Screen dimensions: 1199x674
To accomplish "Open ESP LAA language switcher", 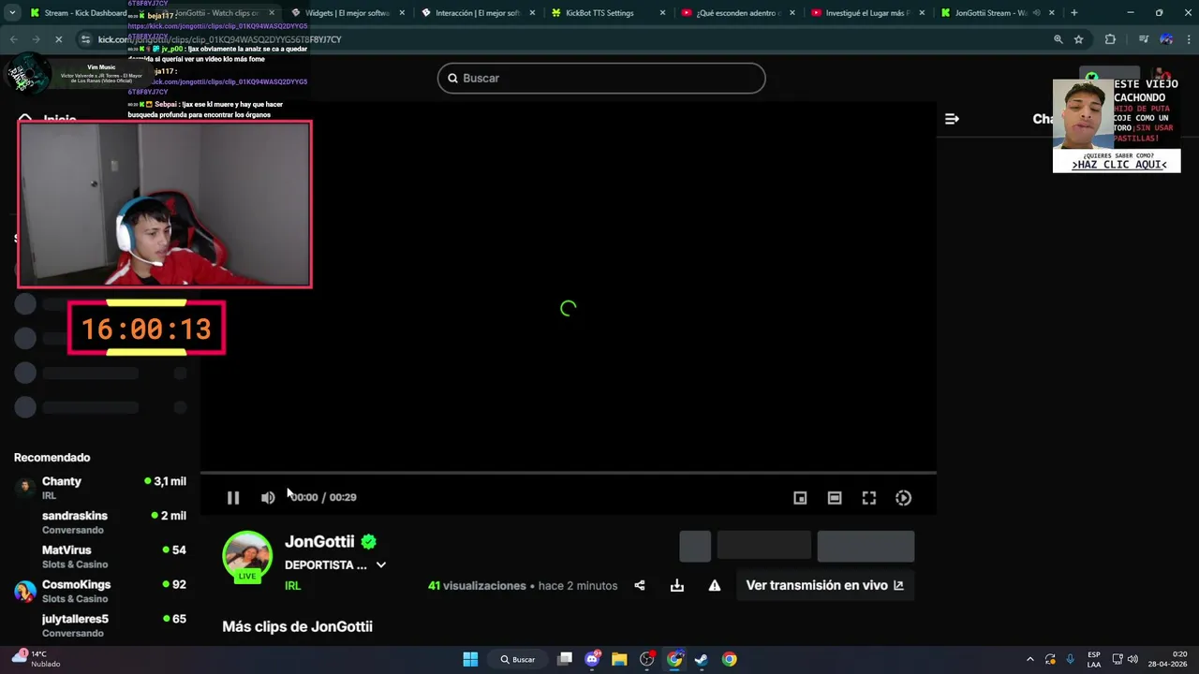I will 1094,659.
